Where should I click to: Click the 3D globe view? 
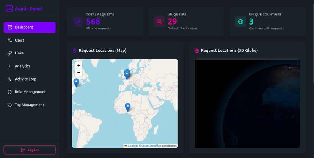247,104
